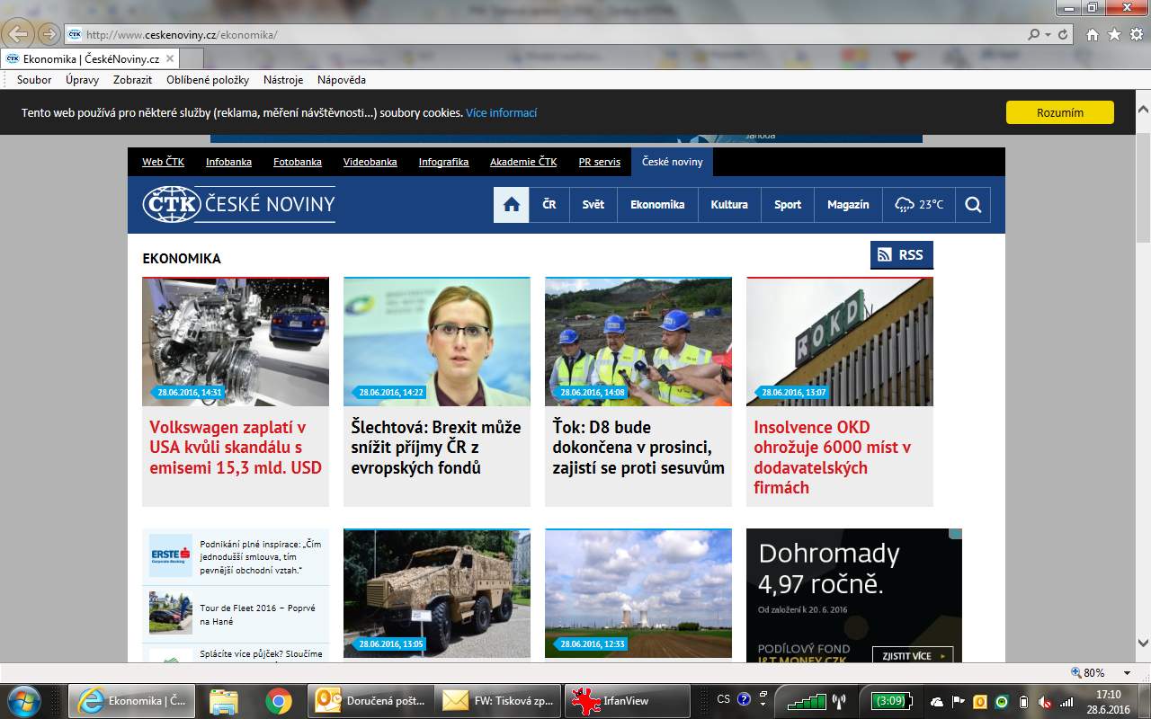
Task: Select the Sport navigation section
Action: tap(788, 205)
